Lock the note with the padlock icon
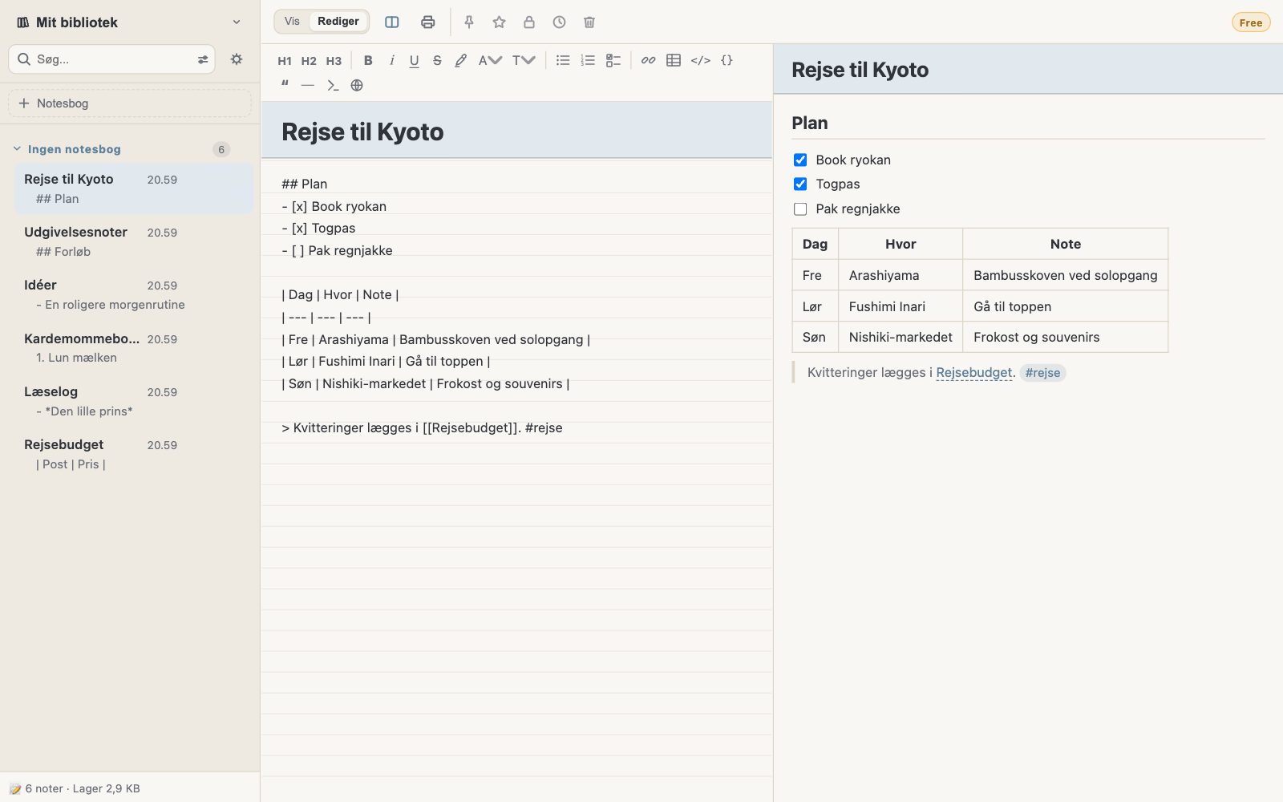 click(529, 22)
